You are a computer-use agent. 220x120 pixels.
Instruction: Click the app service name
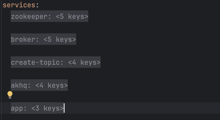[x=17, y=108]
